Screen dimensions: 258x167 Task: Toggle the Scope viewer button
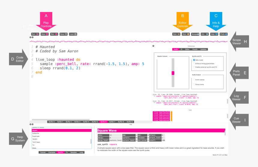(195, 34)
